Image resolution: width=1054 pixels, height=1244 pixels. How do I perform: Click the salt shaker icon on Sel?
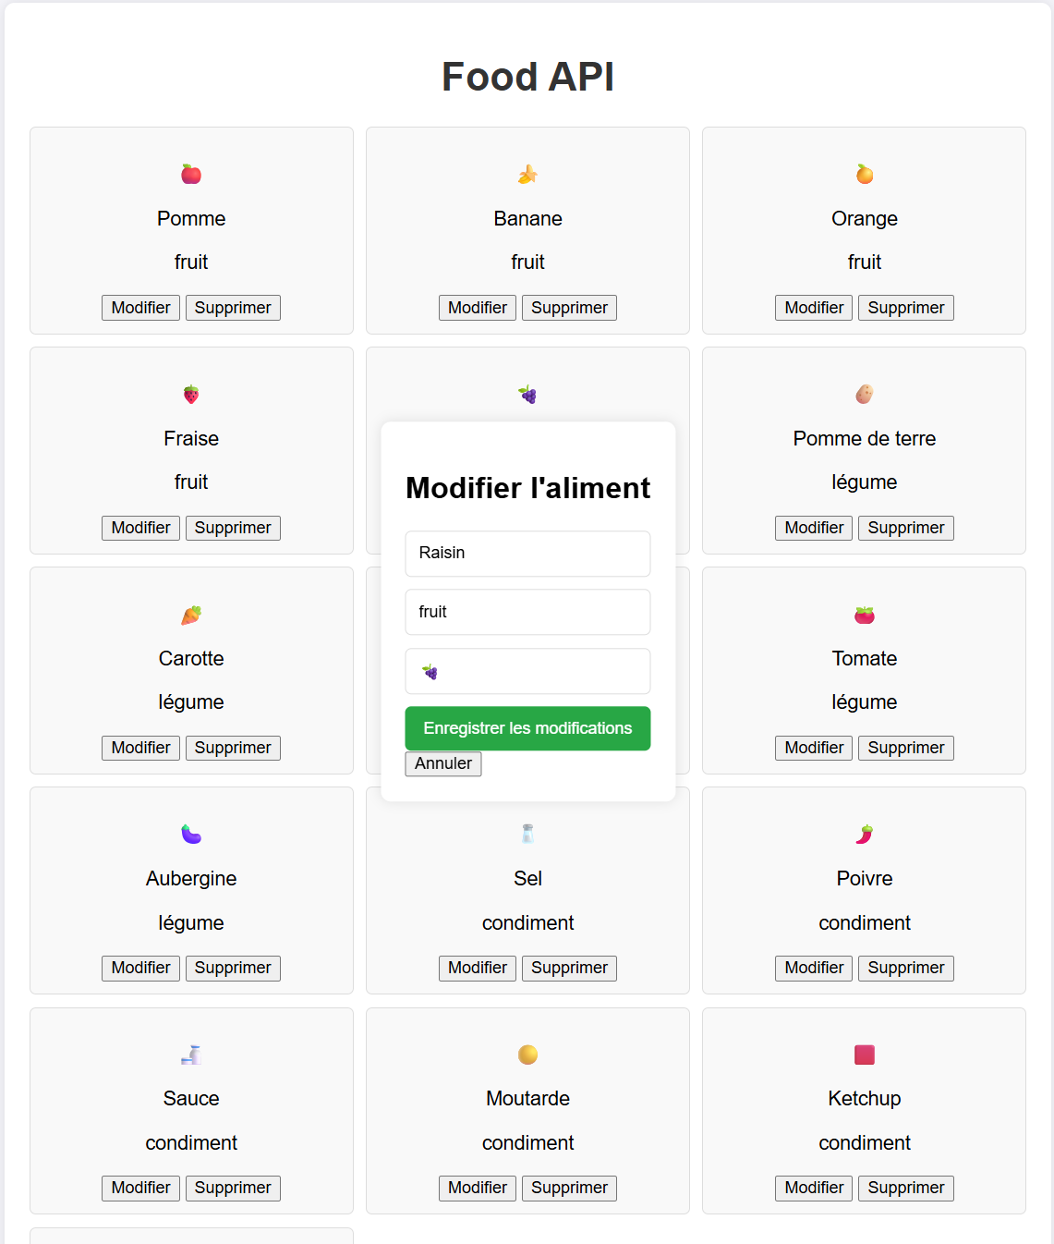click(527, 835)
